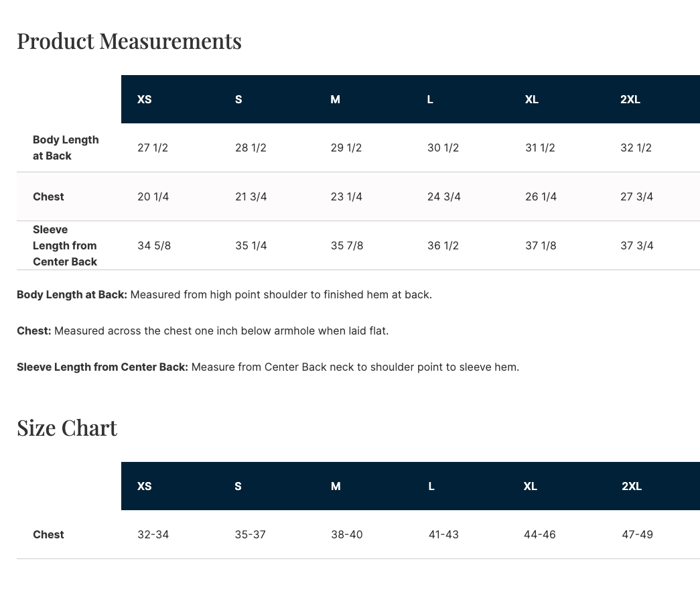
Task: Select the 36 1/2 sleeve length cell
Action: tap(443, 245)
